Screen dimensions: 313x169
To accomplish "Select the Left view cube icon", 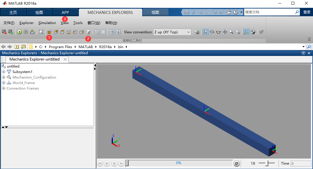I will point(75,32).
